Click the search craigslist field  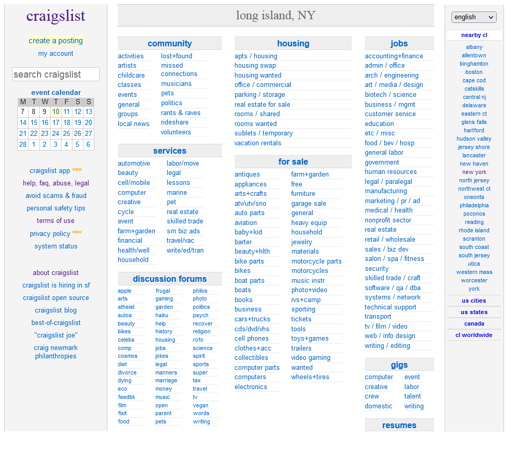pyautogui.click(x=56, y=74)
